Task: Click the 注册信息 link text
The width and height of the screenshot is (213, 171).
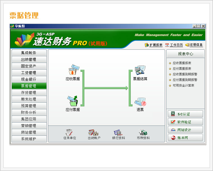Action: click(196, 45)
